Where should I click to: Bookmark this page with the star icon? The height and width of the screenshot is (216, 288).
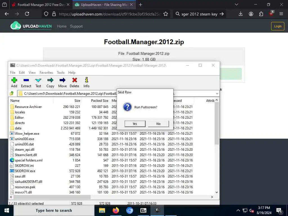click(165, 14)
